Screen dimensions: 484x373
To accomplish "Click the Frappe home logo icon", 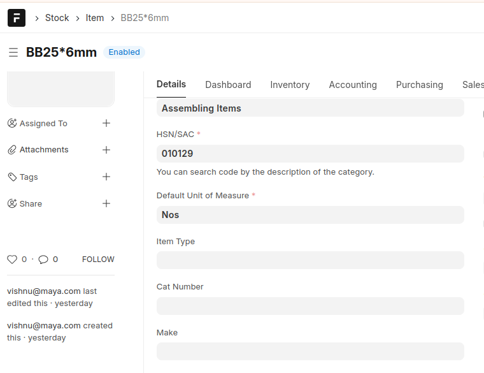I will 17,18.
